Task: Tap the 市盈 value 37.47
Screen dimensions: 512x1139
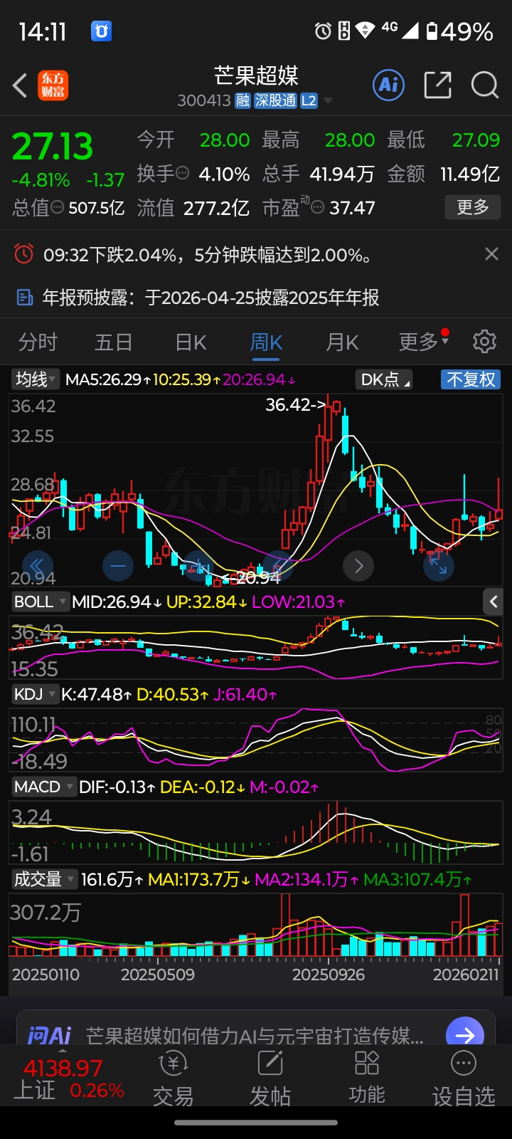Action: (x=352, y=208)
